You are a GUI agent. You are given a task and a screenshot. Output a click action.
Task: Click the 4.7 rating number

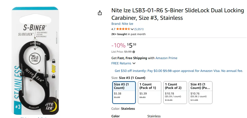[x=113, y=29]
